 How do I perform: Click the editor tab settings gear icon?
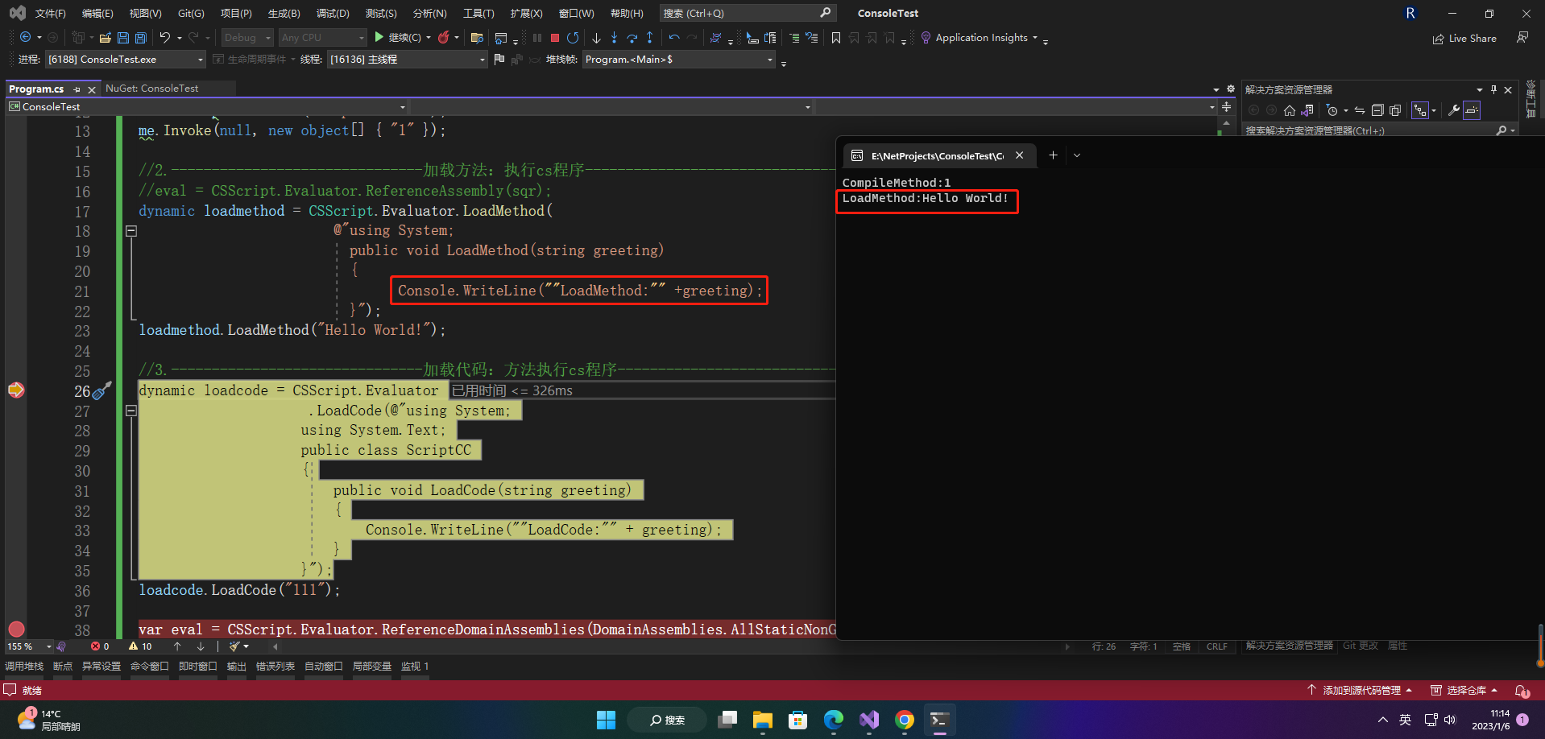[1230, 89]
